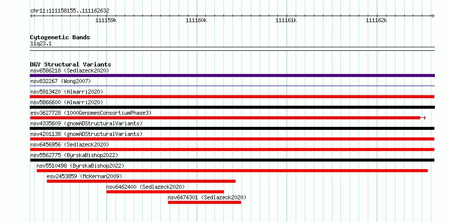The width and height of the screenshot is (449, 222).
Task: Open the nsv6456956 (Sedlazeck2020) label
Action: [x=70, y=144]
